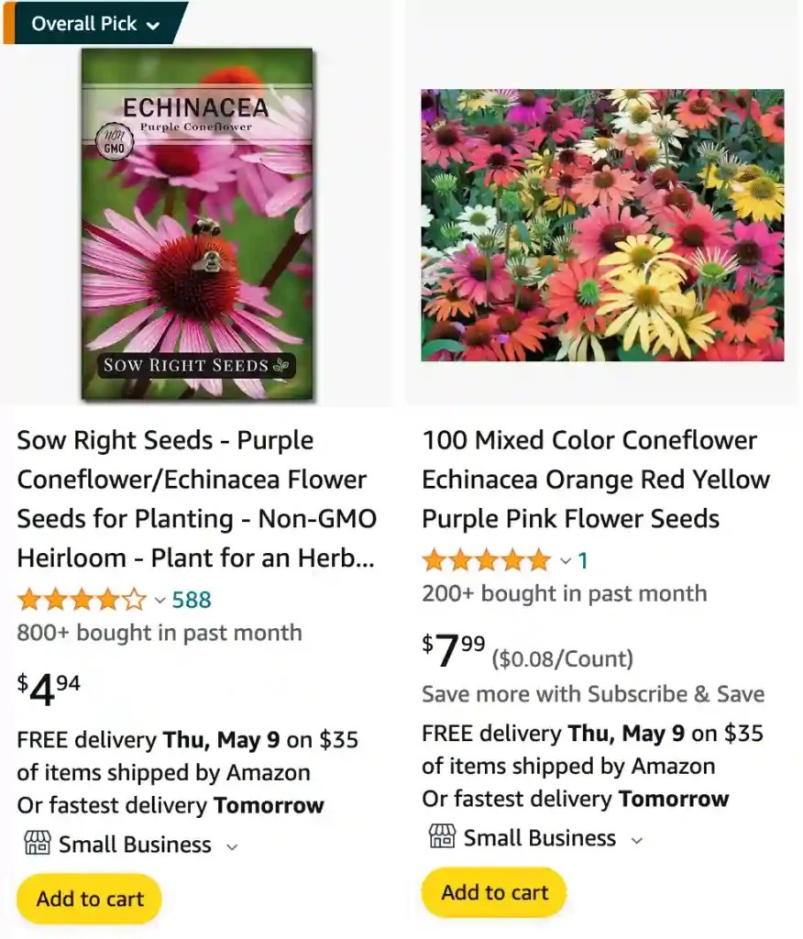The width and height of the screenshot is (803, 939).
Task: Expand the Overall Pick dropdown chevron
Action: [152, 23]
